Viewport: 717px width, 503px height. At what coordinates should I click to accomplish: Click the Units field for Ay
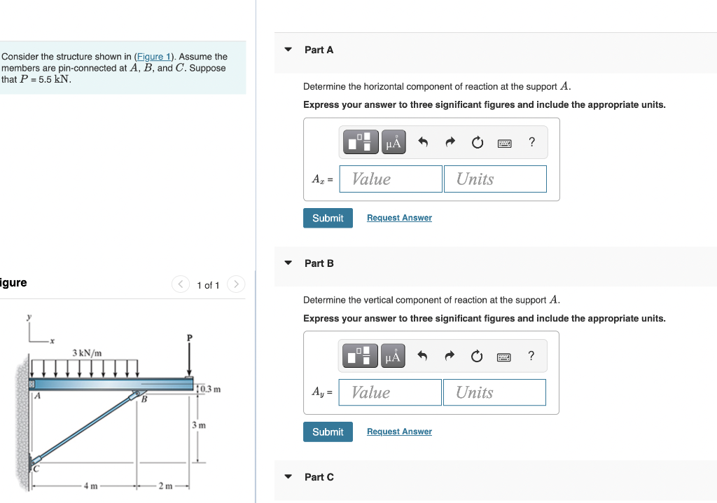(494, 392)
